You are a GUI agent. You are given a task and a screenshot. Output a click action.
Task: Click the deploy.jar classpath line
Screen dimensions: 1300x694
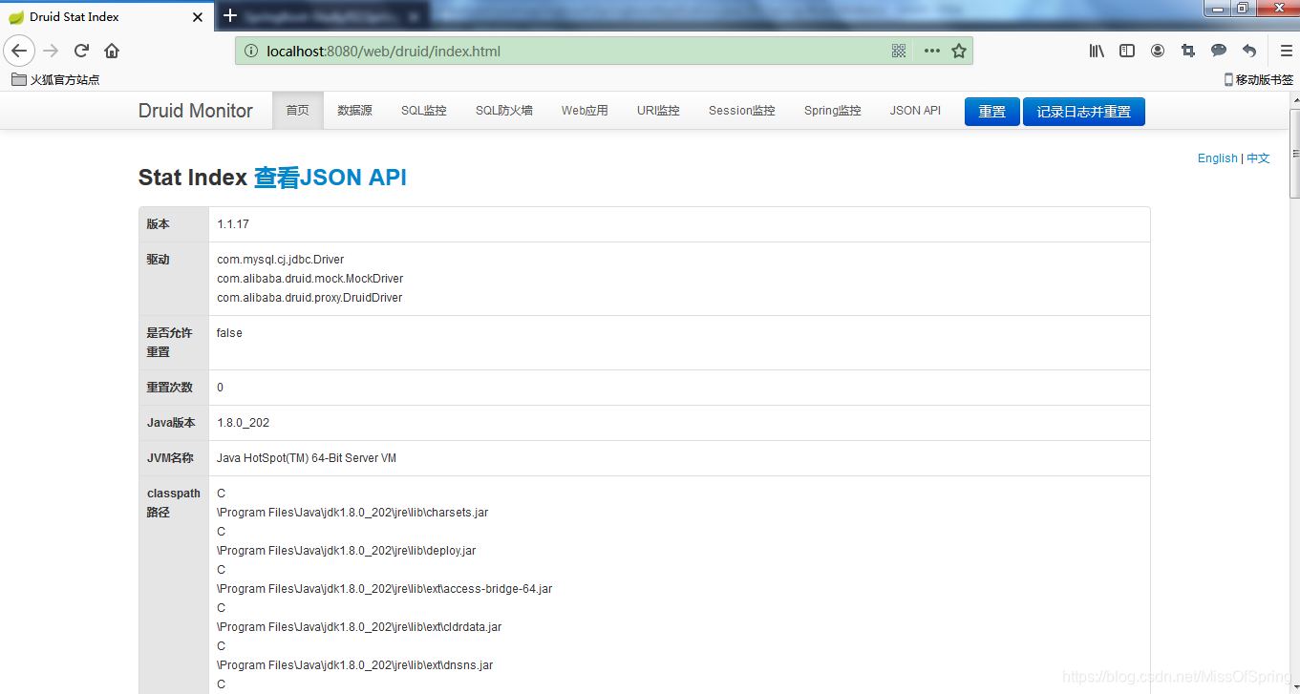(x=347, y=551)
